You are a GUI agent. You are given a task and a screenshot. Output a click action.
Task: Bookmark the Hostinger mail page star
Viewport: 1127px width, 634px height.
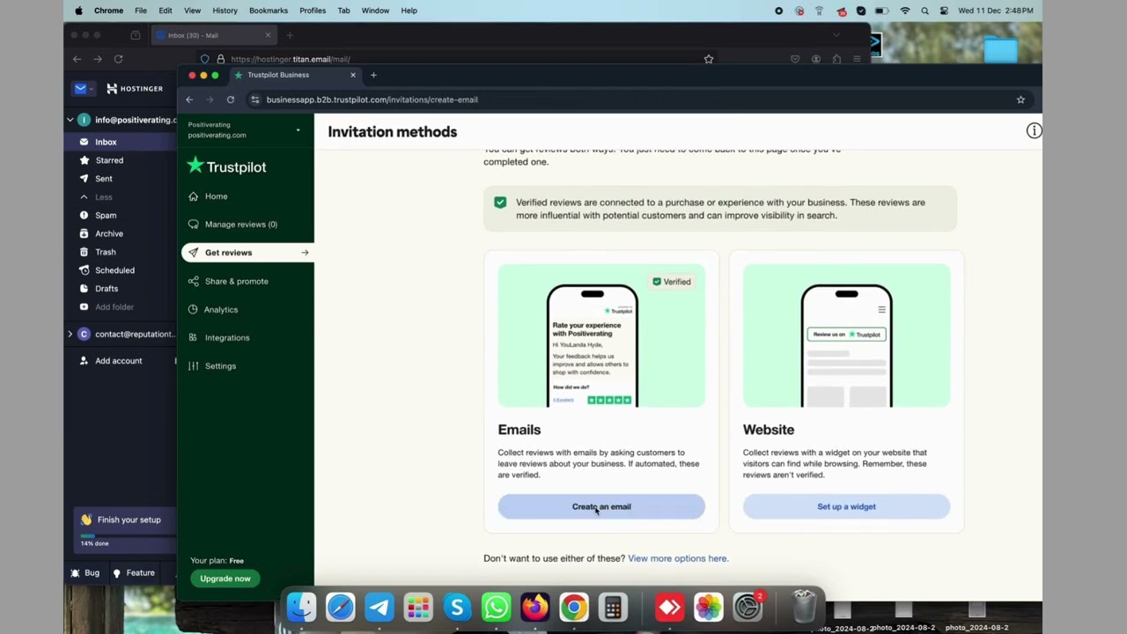pos(708,59)
